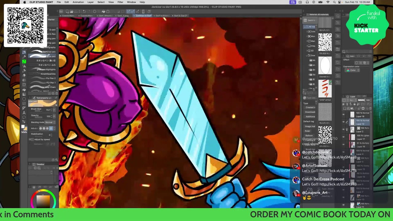Hide Layer 18 with its eye icon
Image resolution: width=393 pixels, height=221 pixels.
pos(344,114)
